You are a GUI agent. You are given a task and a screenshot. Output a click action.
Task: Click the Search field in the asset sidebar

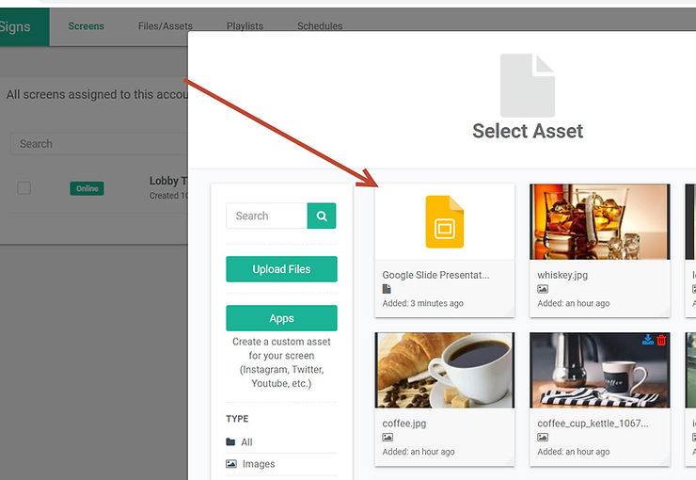coord(266,216)
